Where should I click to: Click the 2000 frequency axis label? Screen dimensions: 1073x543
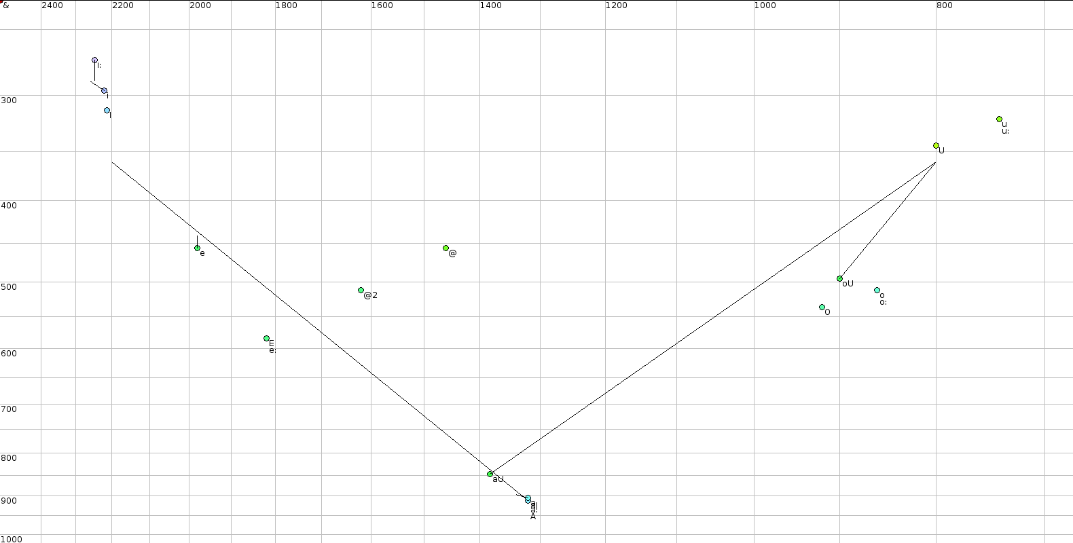pos(200,5)
